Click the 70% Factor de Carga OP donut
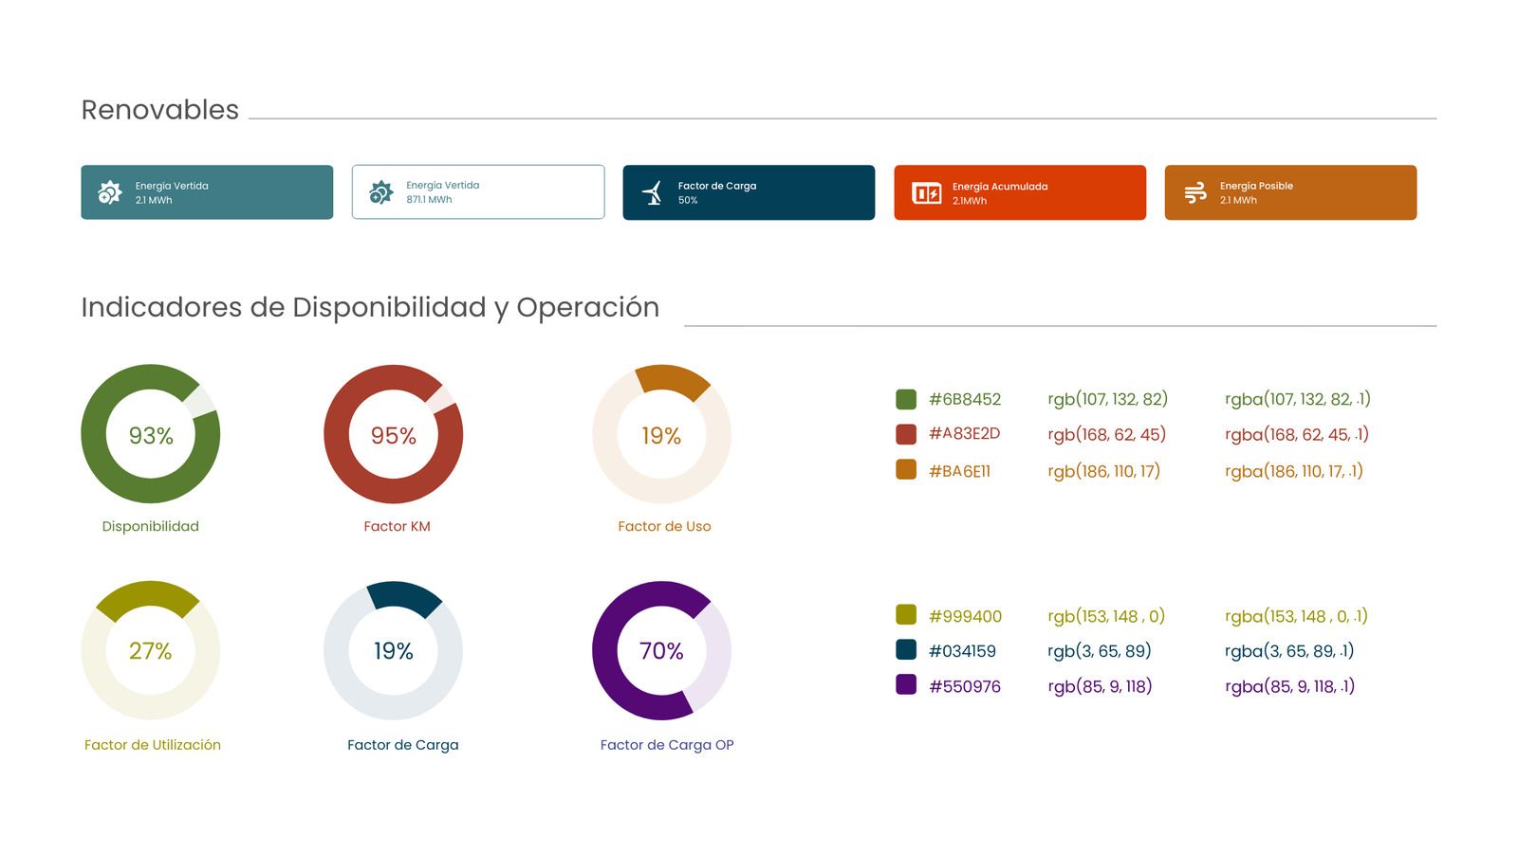This screenshot has width=1518, height=853. [x=661, y=650]
